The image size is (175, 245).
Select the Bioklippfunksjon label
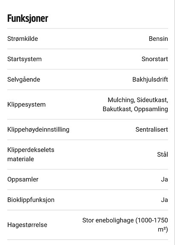click(31, 200)
